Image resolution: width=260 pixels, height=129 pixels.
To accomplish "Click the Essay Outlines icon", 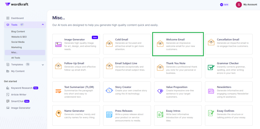I will 211,114.
